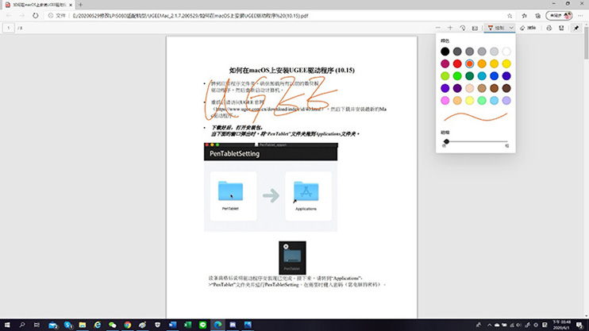Pick the magenta ink color

pyautogui.click(x=445, y=64)
